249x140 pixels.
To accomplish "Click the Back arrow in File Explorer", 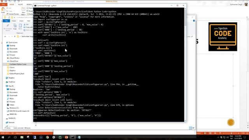I will click(5, 37).
